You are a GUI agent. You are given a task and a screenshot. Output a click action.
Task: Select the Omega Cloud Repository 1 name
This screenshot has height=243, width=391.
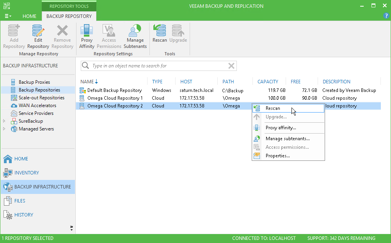click(115, 98)
